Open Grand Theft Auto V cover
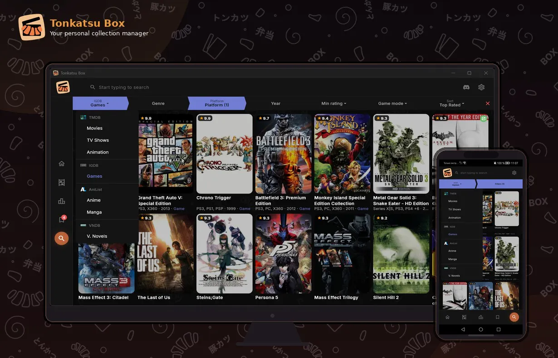558x358 pixels. (x=165, y=154)
